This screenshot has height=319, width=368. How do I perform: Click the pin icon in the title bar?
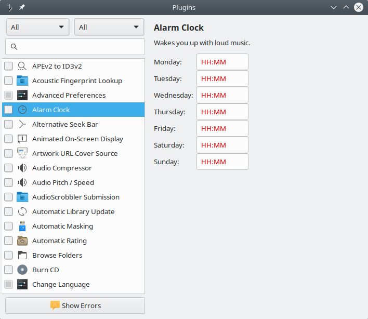click(22, 7)
